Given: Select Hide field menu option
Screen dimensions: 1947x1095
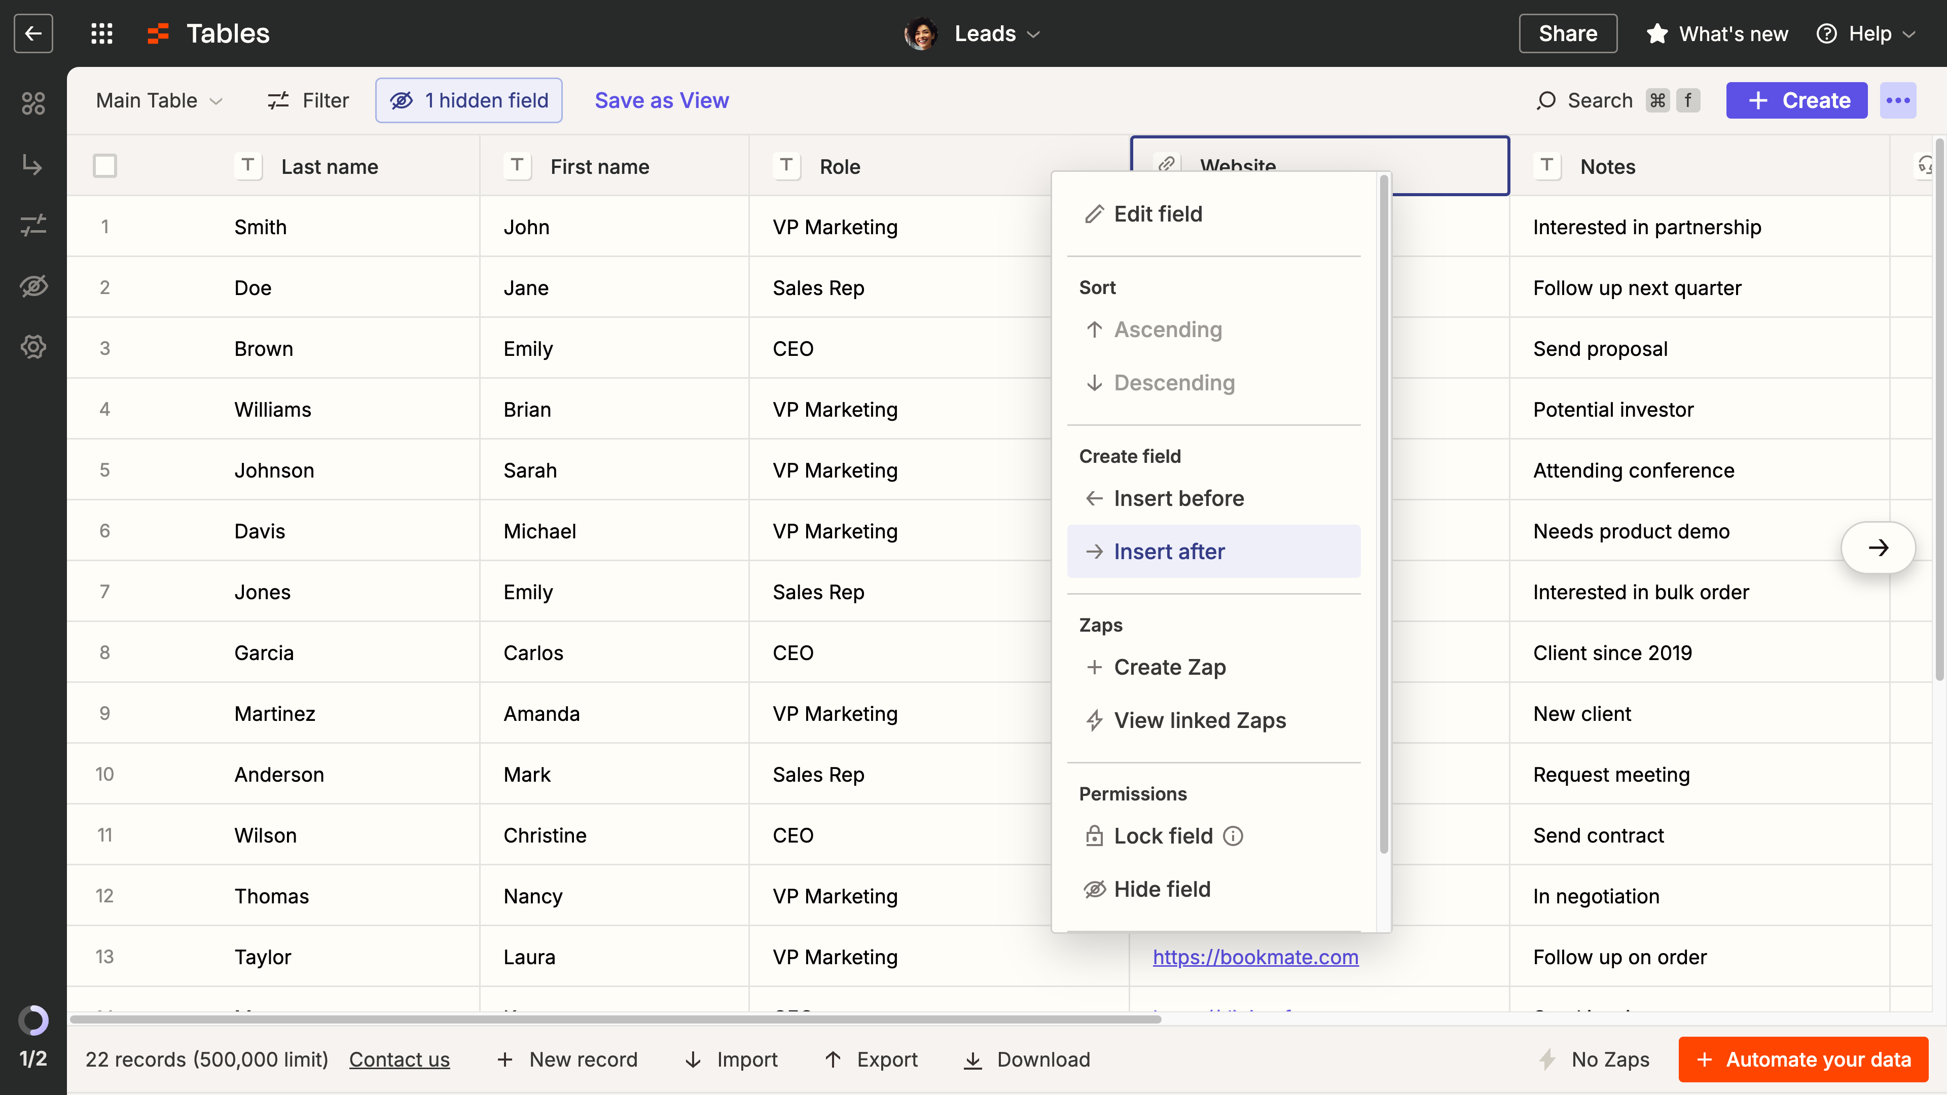Looking at the screenshot, I should click(x=1213, y=889).
